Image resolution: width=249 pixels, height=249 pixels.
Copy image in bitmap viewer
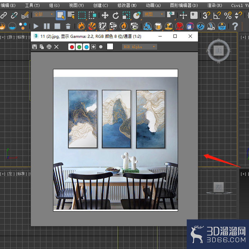coord(42,47)
